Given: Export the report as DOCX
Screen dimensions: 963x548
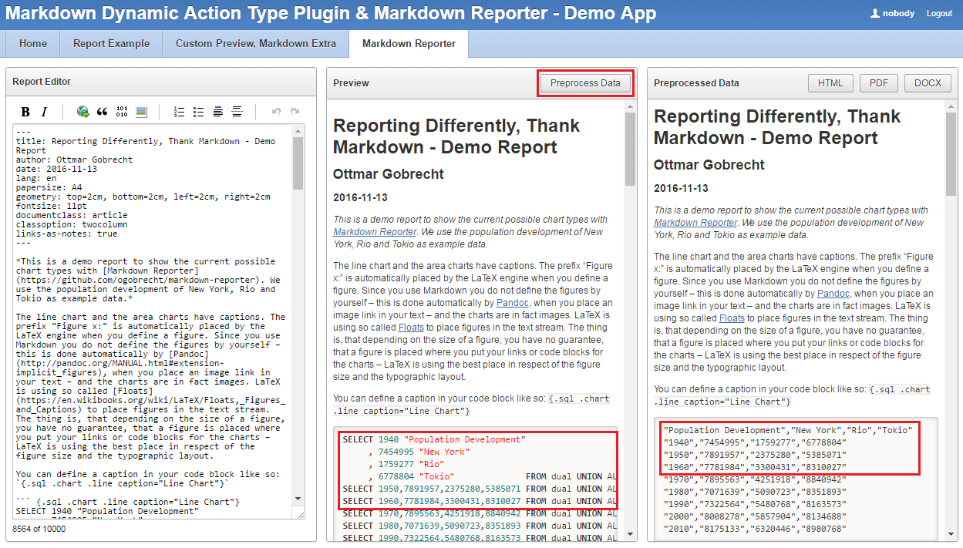Looking at the screenshot, I should pyautogui.click(x=928, y=83).
